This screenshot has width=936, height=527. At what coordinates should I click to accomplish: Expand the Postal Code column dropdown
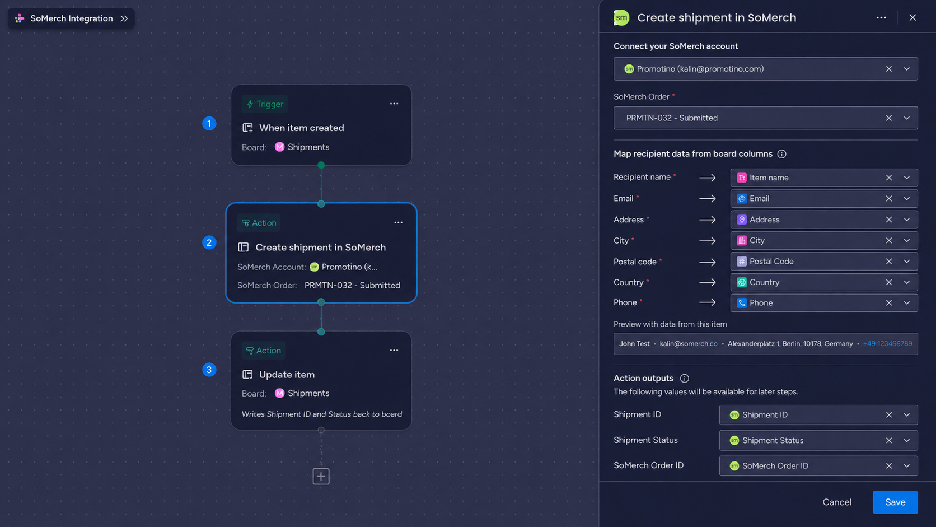(x=907, y=262)
